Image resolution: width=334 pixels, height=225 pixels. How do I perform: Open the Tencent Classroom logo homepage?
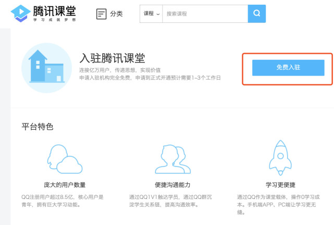tap(43, 13)
